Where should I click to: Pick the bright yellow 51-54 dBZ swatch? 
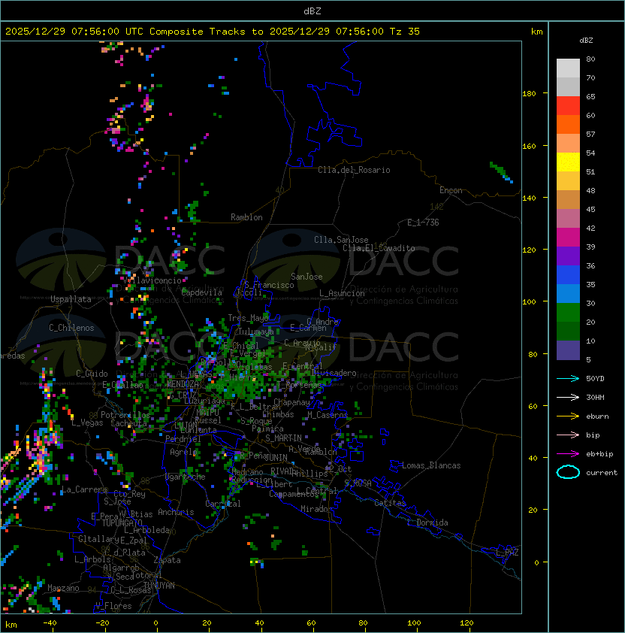[x=568, y=162]
